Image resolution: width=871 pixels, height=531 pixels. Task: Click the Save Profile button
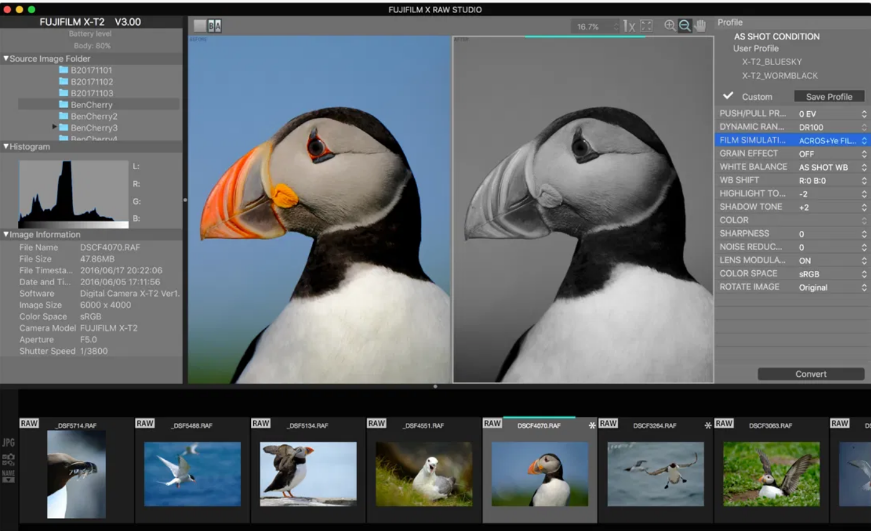pyautogui.click(x=828, y=96)
